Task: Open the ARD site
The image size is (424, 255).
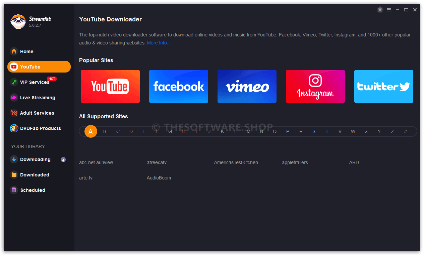Action: click(x=354, y=162)
